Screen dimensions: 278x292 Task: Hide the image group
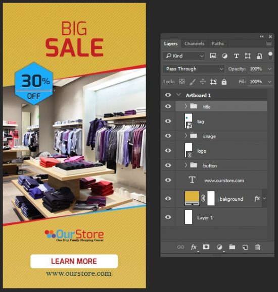point(168,136)
